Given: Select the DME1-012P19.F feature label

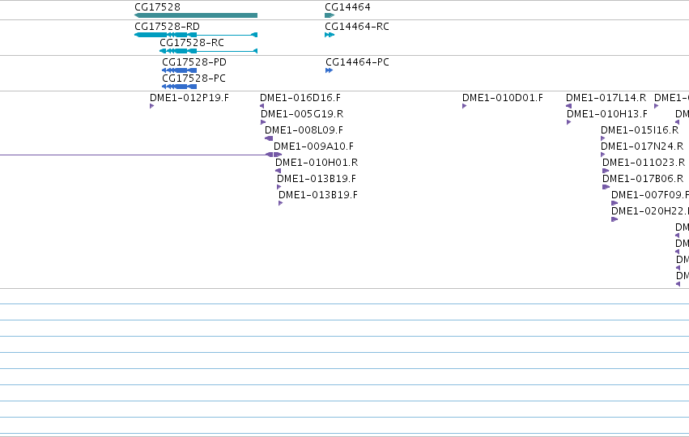Looking at the screenshot, I should pyautogui.click(x=189, y=97).
